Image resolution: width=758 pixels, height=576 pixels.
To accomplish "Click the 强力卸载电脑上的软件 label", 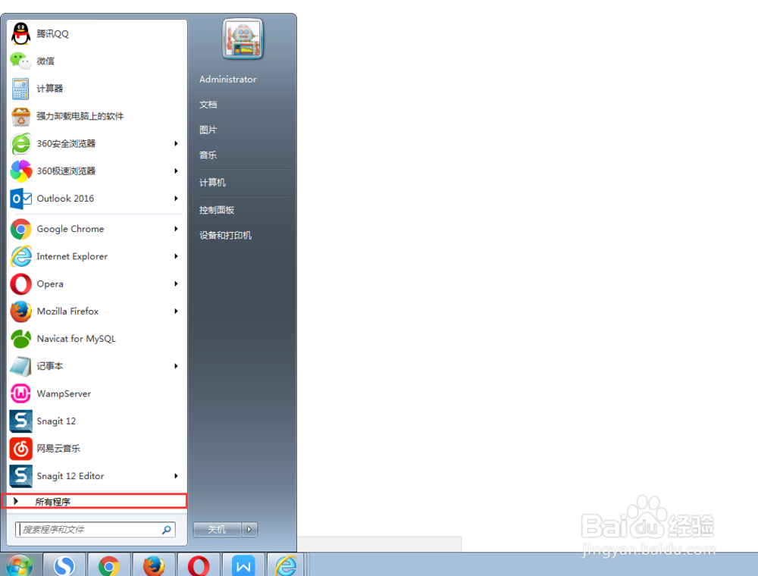I will coord(80,116).
